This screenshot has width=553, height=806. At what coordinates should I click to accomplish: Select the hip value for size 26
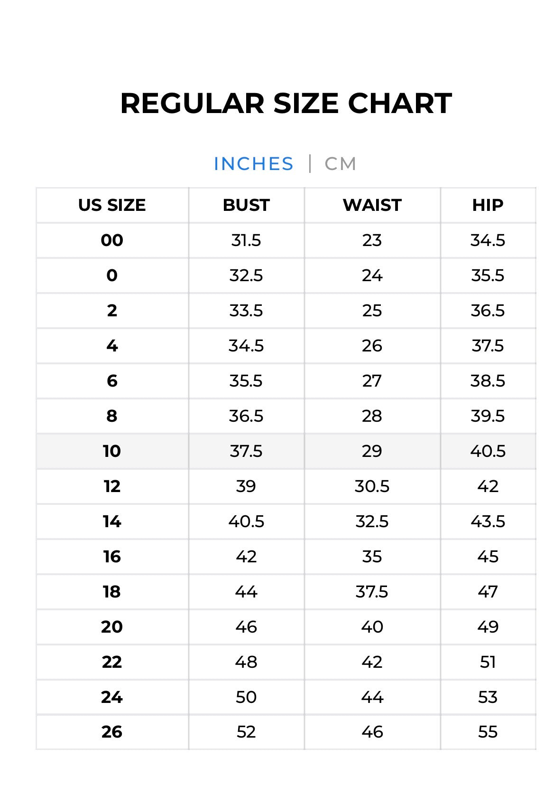[x=488, y=732]
